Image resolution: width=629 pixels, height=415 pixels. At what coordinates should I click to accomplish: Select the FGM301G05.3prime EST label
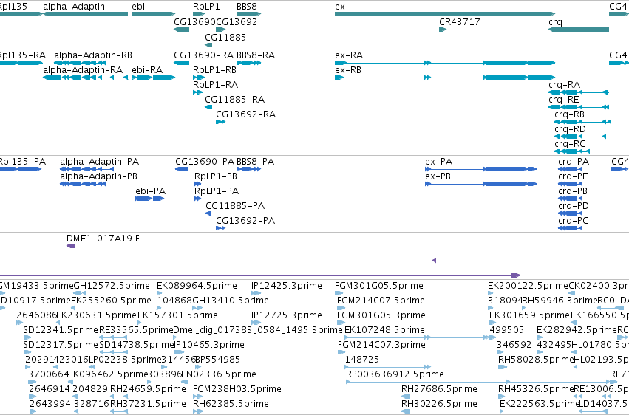pos(381,315)
